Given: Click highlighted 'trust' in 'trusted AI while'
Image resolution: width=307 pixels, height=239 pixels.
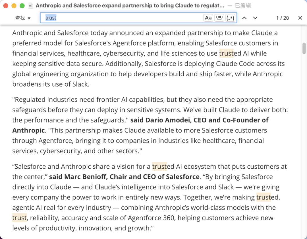Looking at the screenshot, I should tap(226, 53).
